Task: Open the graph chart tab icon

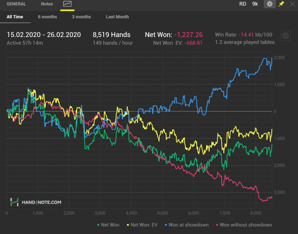Action: coord(67,4)
